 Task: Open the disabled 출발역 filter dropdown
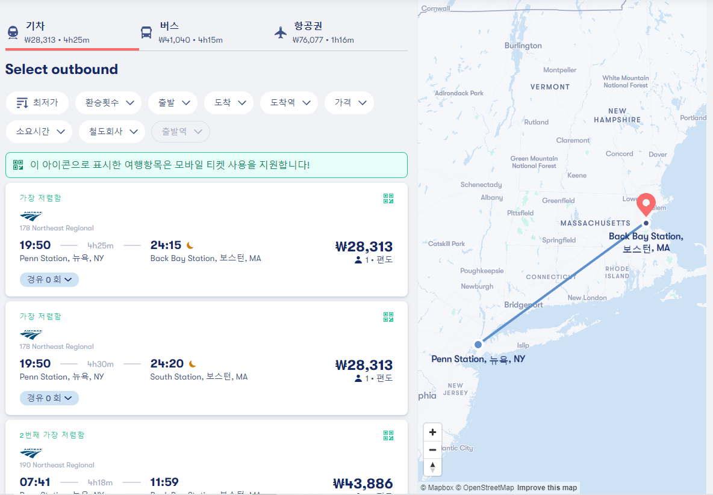(x=181, y=132)
